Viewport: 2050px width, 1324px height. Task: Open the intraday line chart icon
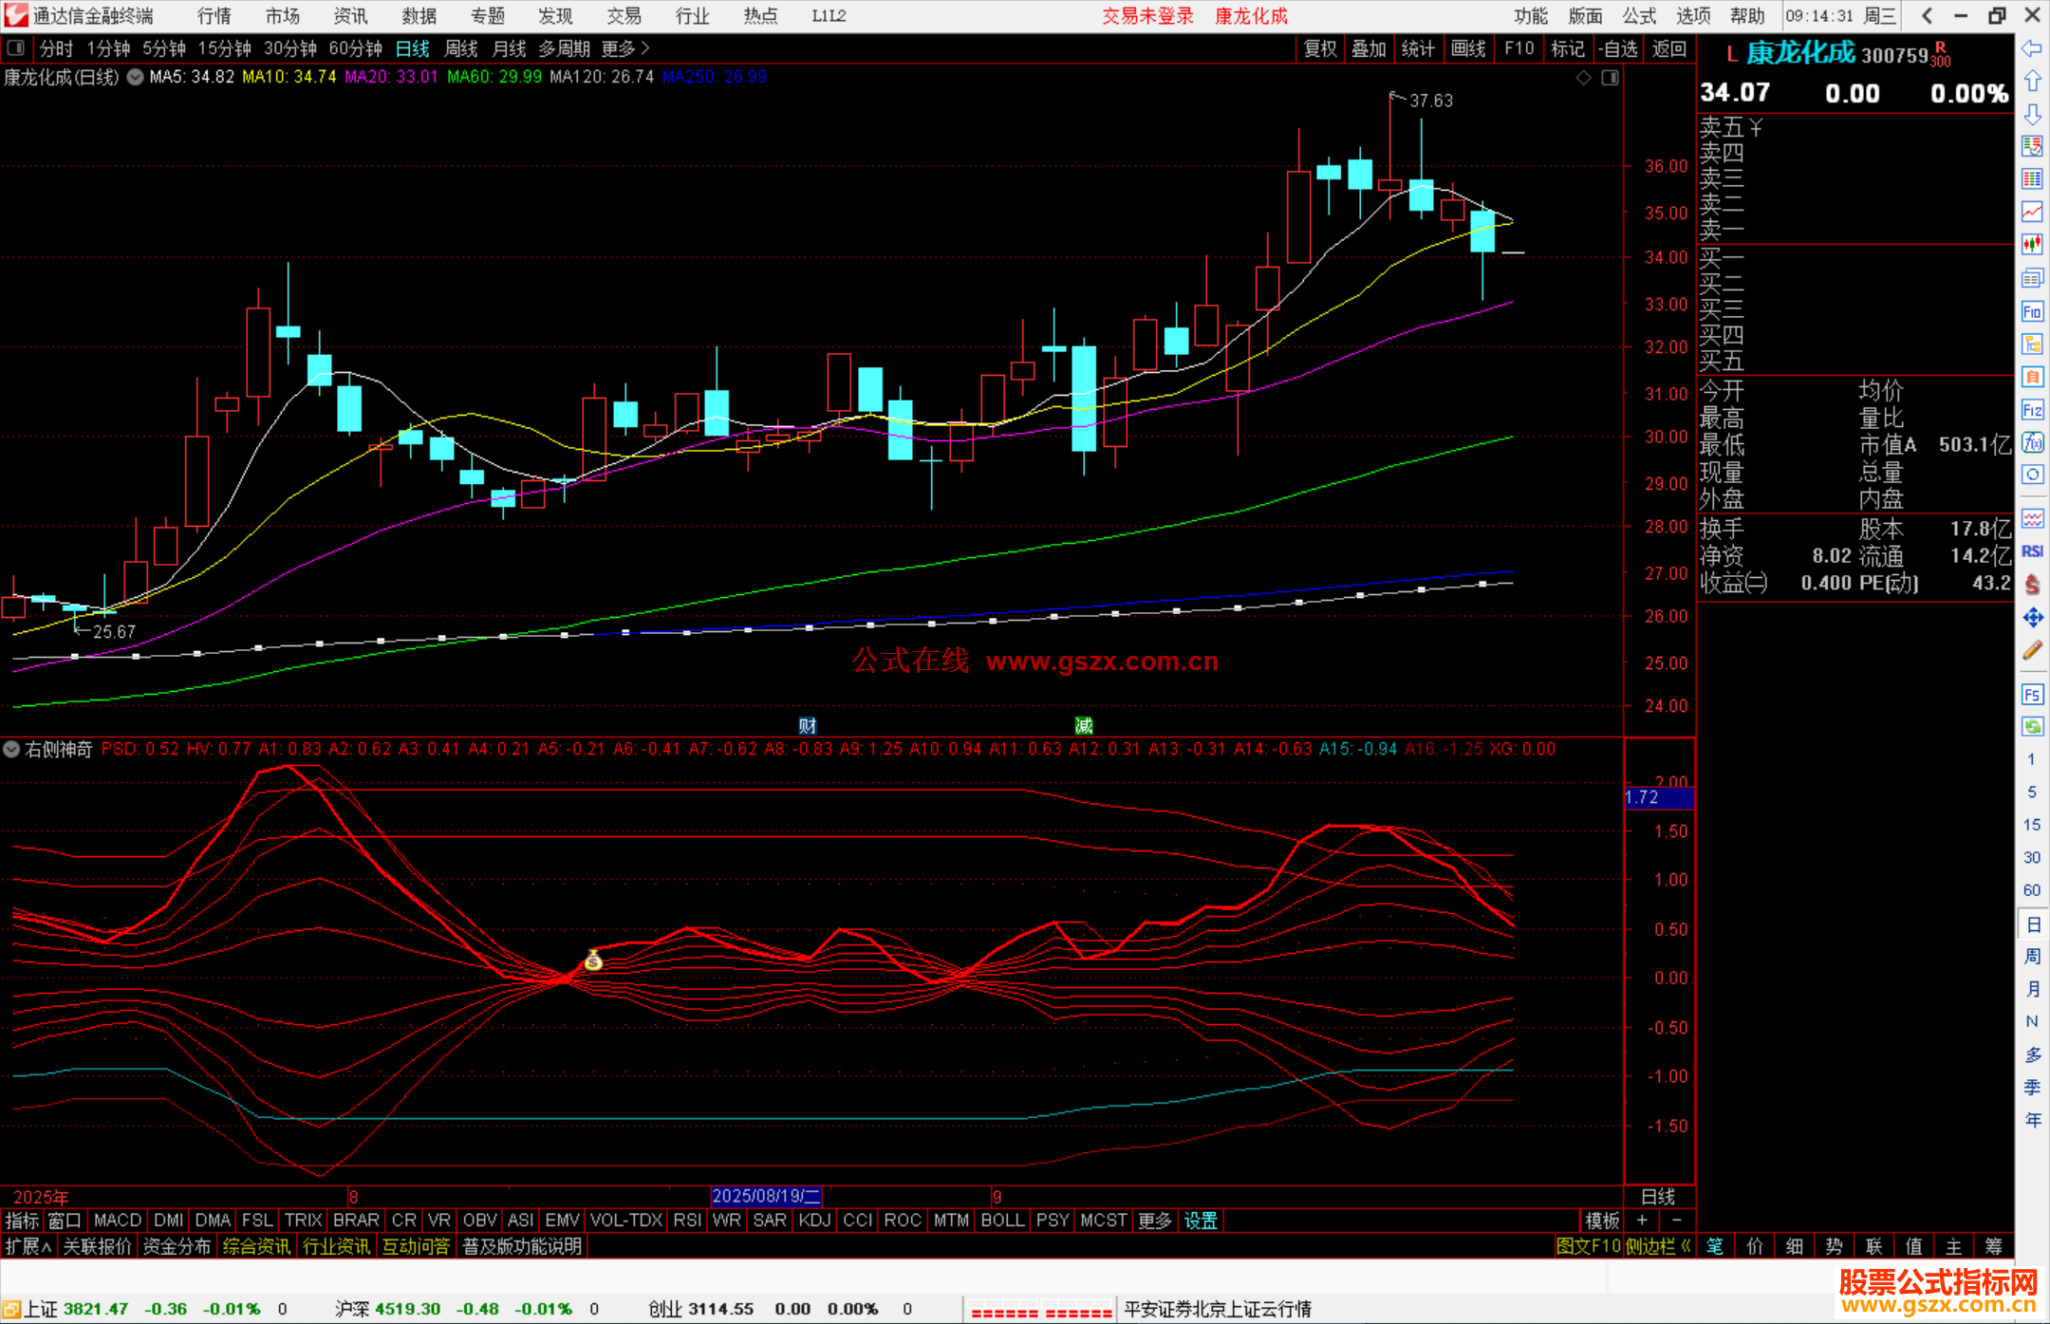tap(2032, 212)
